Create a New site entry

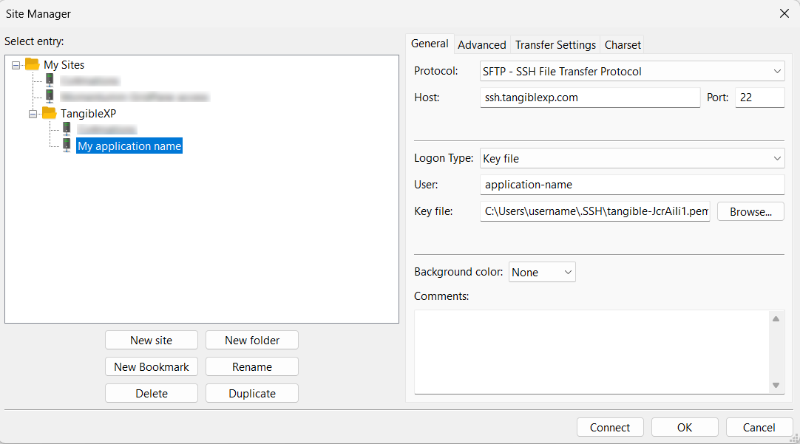(151, 341)
